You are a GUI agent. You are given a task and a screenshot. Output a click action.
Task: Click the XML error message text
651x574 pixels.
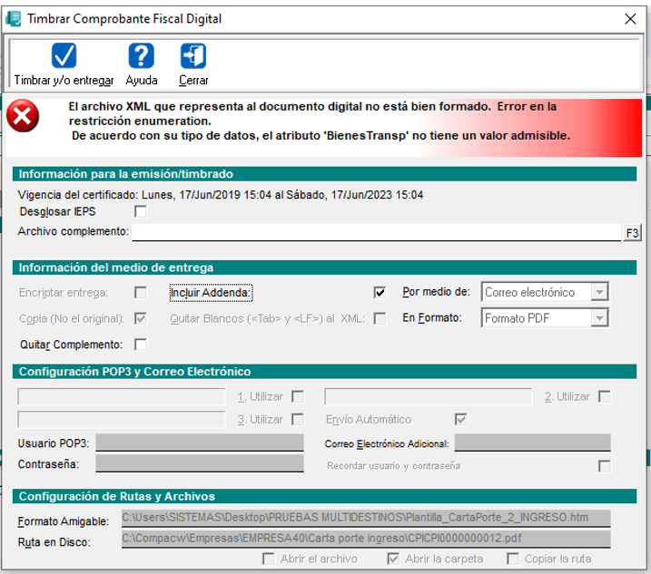point(320,122)
